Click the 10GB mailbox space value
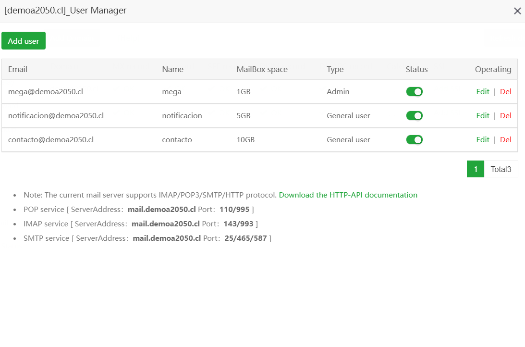Image resolution: width=525 pixels, height=347 pixels. (245, 140)
